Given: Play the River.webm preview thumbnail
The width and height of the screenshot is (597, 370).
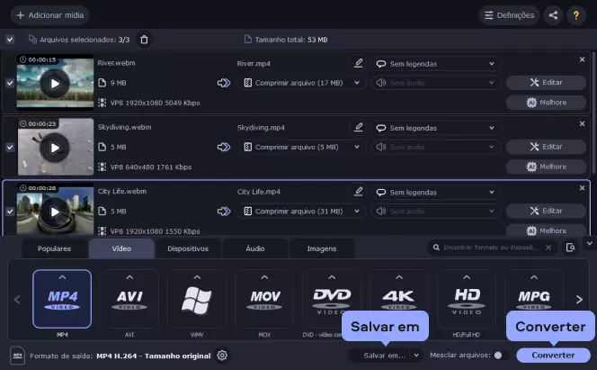Looking at the screenshot, I should [55, 84].
